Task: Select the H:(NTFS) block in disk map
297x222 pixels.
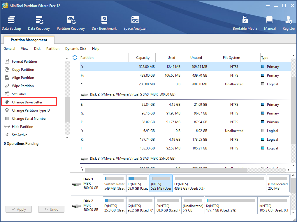Action: pos(219,183)
